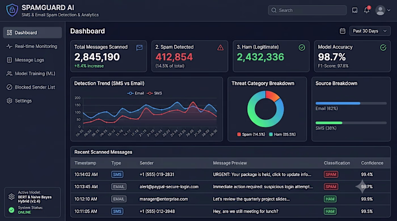Click the SpamGuard AI shield logo
Viewport: 397px width, 221px height.
tap(12, 10)
